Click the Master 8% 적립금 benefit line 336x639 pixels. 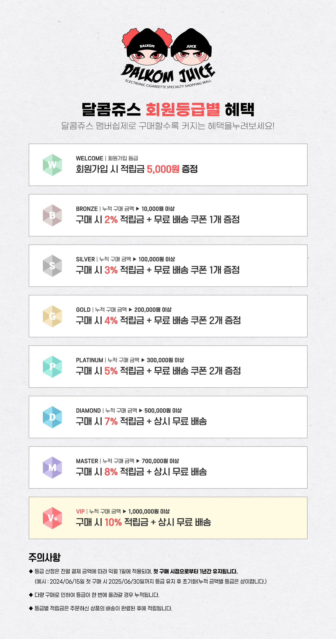point(141,472)
